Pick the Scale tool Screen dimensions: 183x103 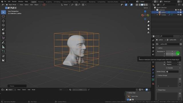coord(3,29)
